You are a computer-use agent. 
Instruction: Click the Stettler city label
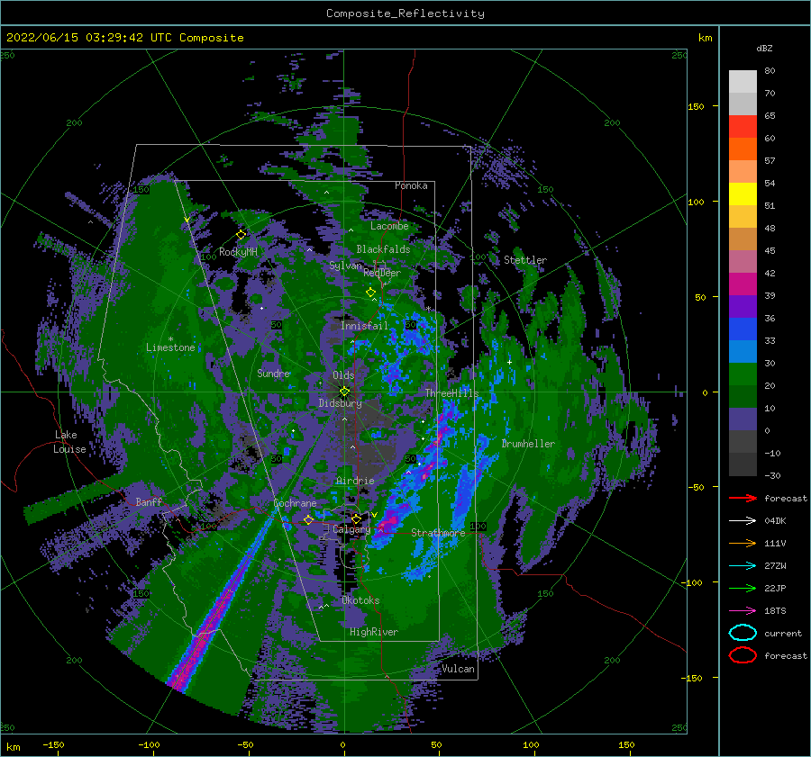pyautogui.click(x=525, y=260)
